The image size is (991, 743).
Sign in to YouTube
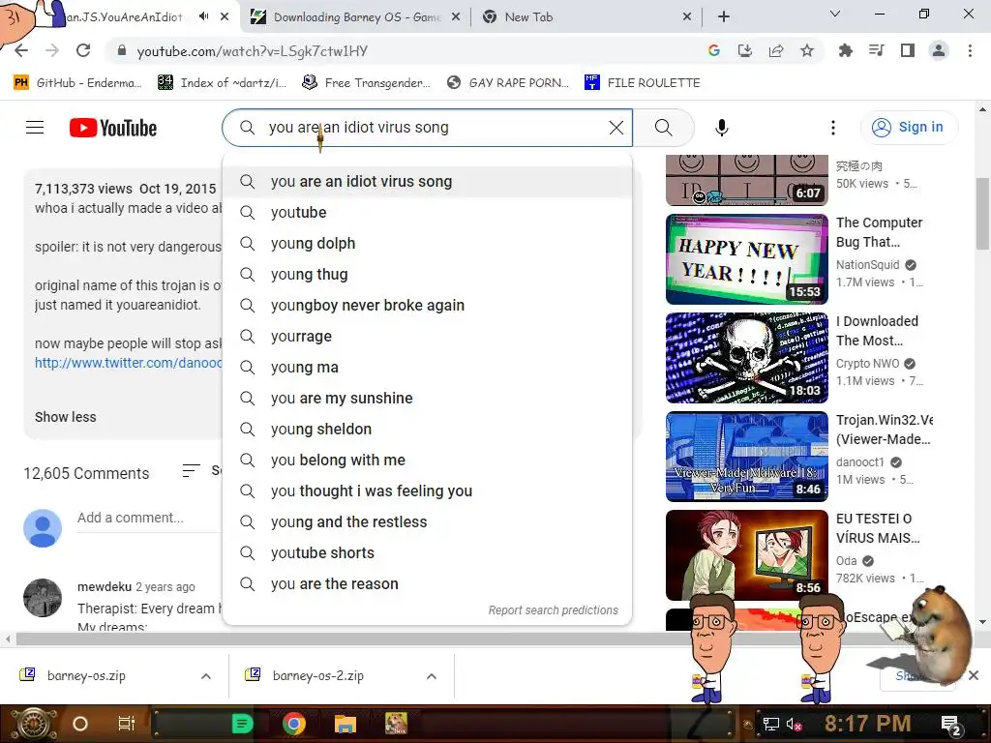(x=909, y=128)
